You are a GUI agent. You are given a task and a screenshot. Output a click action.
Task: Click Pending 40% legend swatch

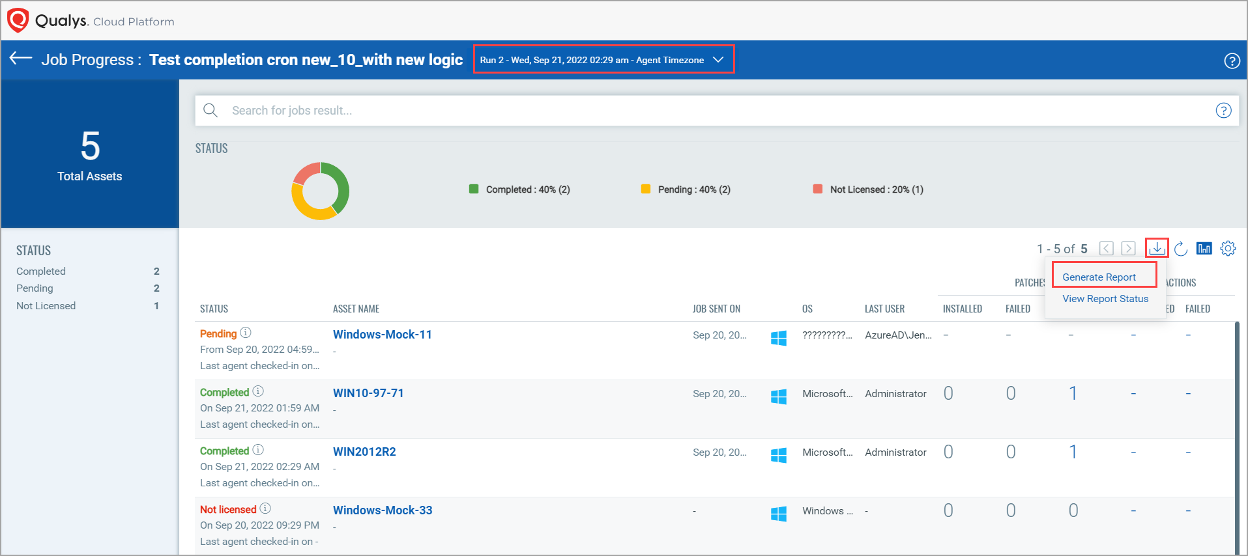646,189
